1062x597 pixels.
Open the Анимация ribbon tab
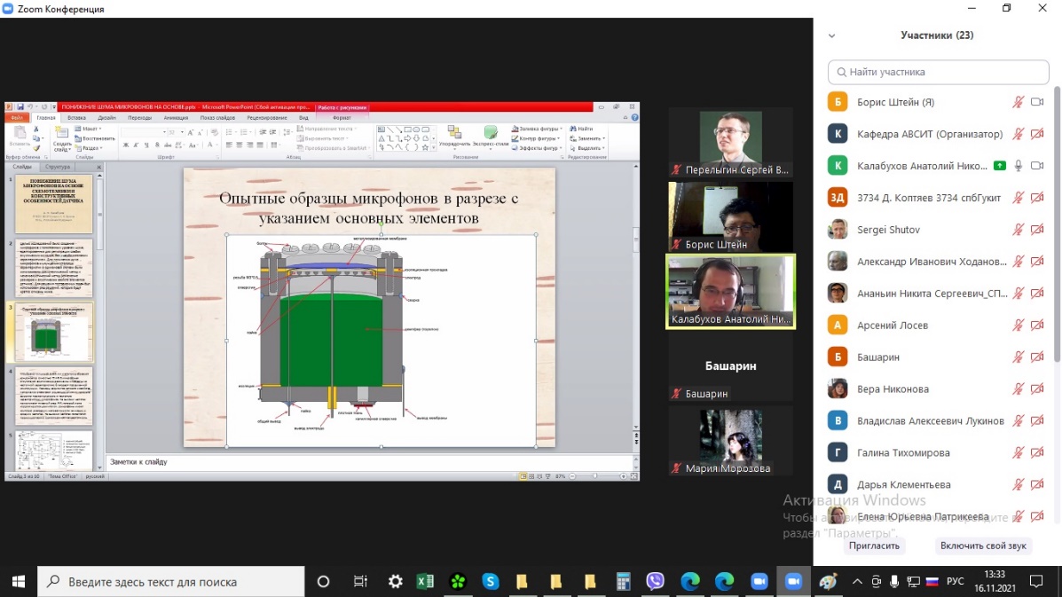pyautogui.click(x=176, y=117)
